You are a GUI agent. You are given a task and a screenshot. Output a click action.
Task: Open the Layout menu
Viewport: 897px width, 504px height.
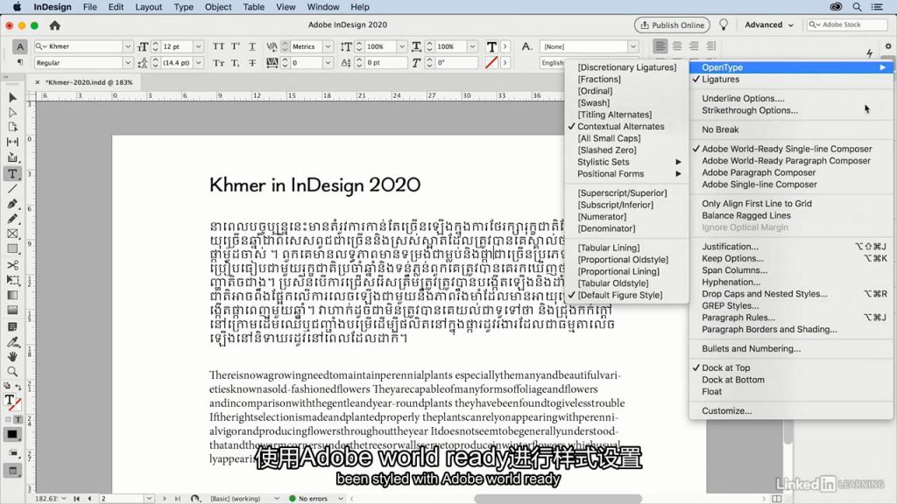point(149,7)
